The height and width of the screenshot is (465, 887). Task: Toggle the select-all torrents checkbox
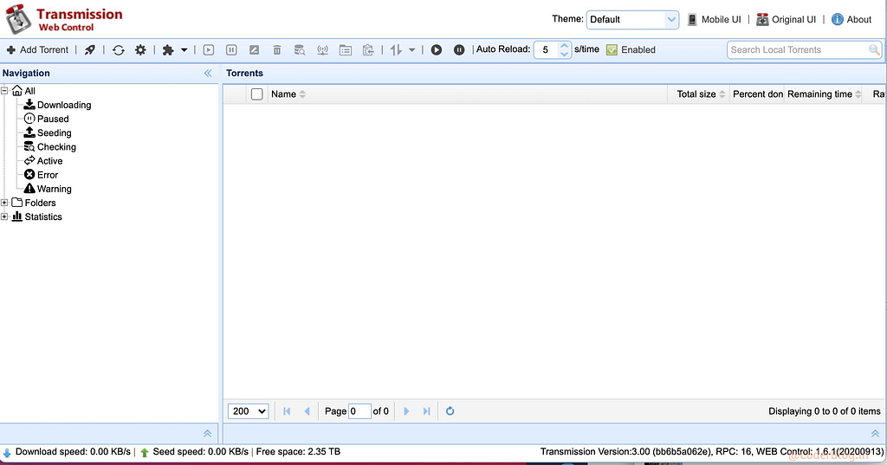(256, 94)
